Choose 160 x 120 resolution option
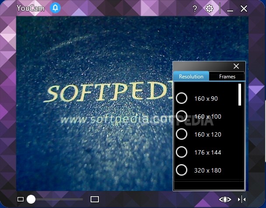This screenshot has height=208, width=266. coord(182,134)
